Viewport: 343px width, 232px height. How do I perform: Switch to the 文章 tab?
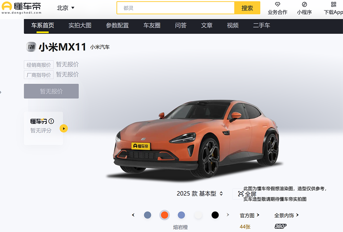pos(207,25)
